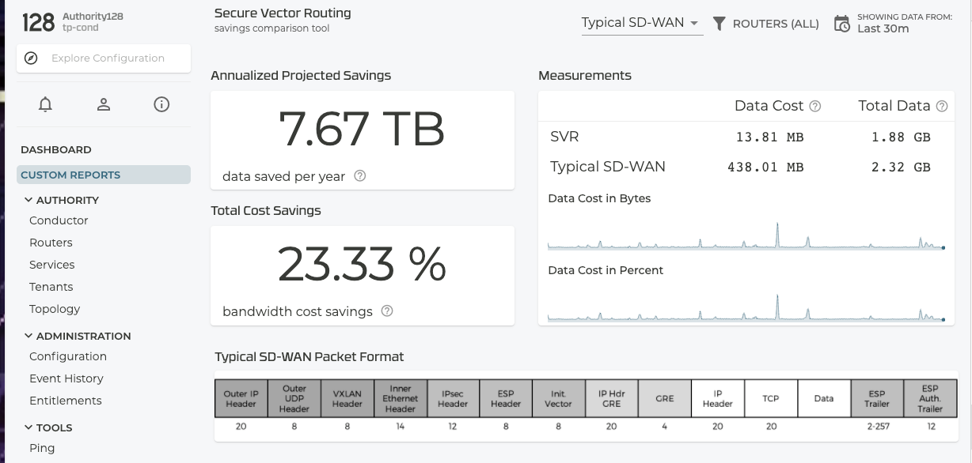Open the Typical SD-WAN dropdown

pyautogui.click(x=641, y=23)
